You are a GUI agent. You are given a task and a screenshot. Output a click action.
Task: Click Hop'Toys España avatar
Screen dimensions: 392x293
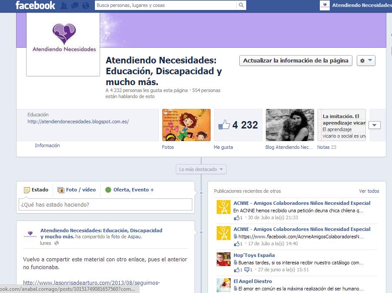(224, 259)
